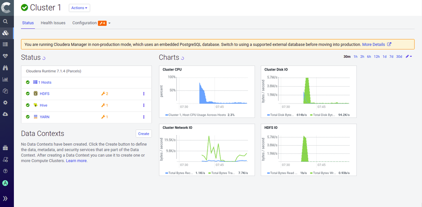This screenshot has width=422, height=207.
Task: Open the Hosts icon in the sidebar
Action: coord(5,44)
